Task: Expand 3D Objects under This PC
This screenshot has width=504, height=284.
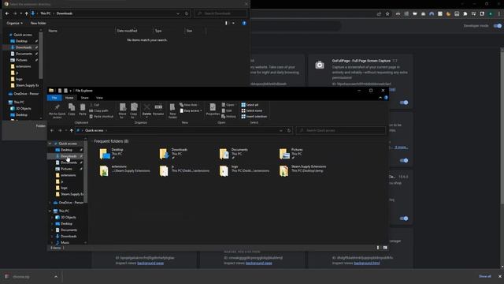Action: click(53, 218)
